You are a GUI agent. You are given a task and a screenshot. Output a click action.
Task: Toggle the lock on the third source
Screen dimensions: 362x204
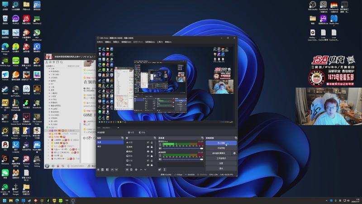pyautogui.click(x=152, y=151)
